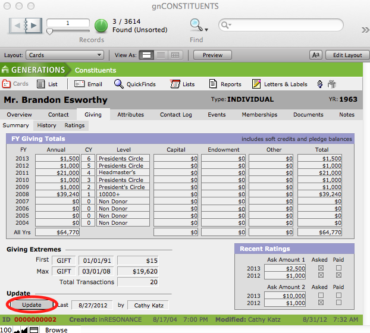Uncheck 2012 Ask Amount 1 Paid checkbox
Viewport: 370px width, 333px height.
(338, 275)
